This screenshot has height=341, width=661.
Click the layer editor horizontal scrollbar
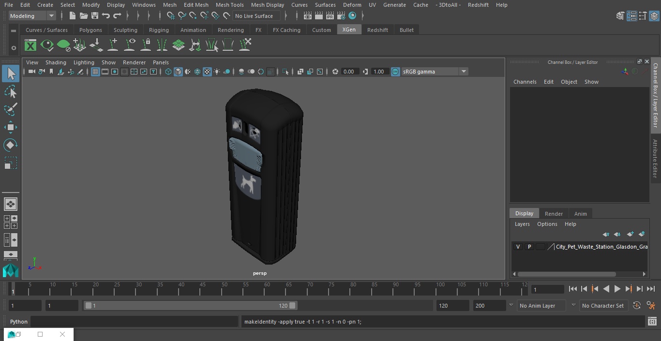[x=567, y=274]
